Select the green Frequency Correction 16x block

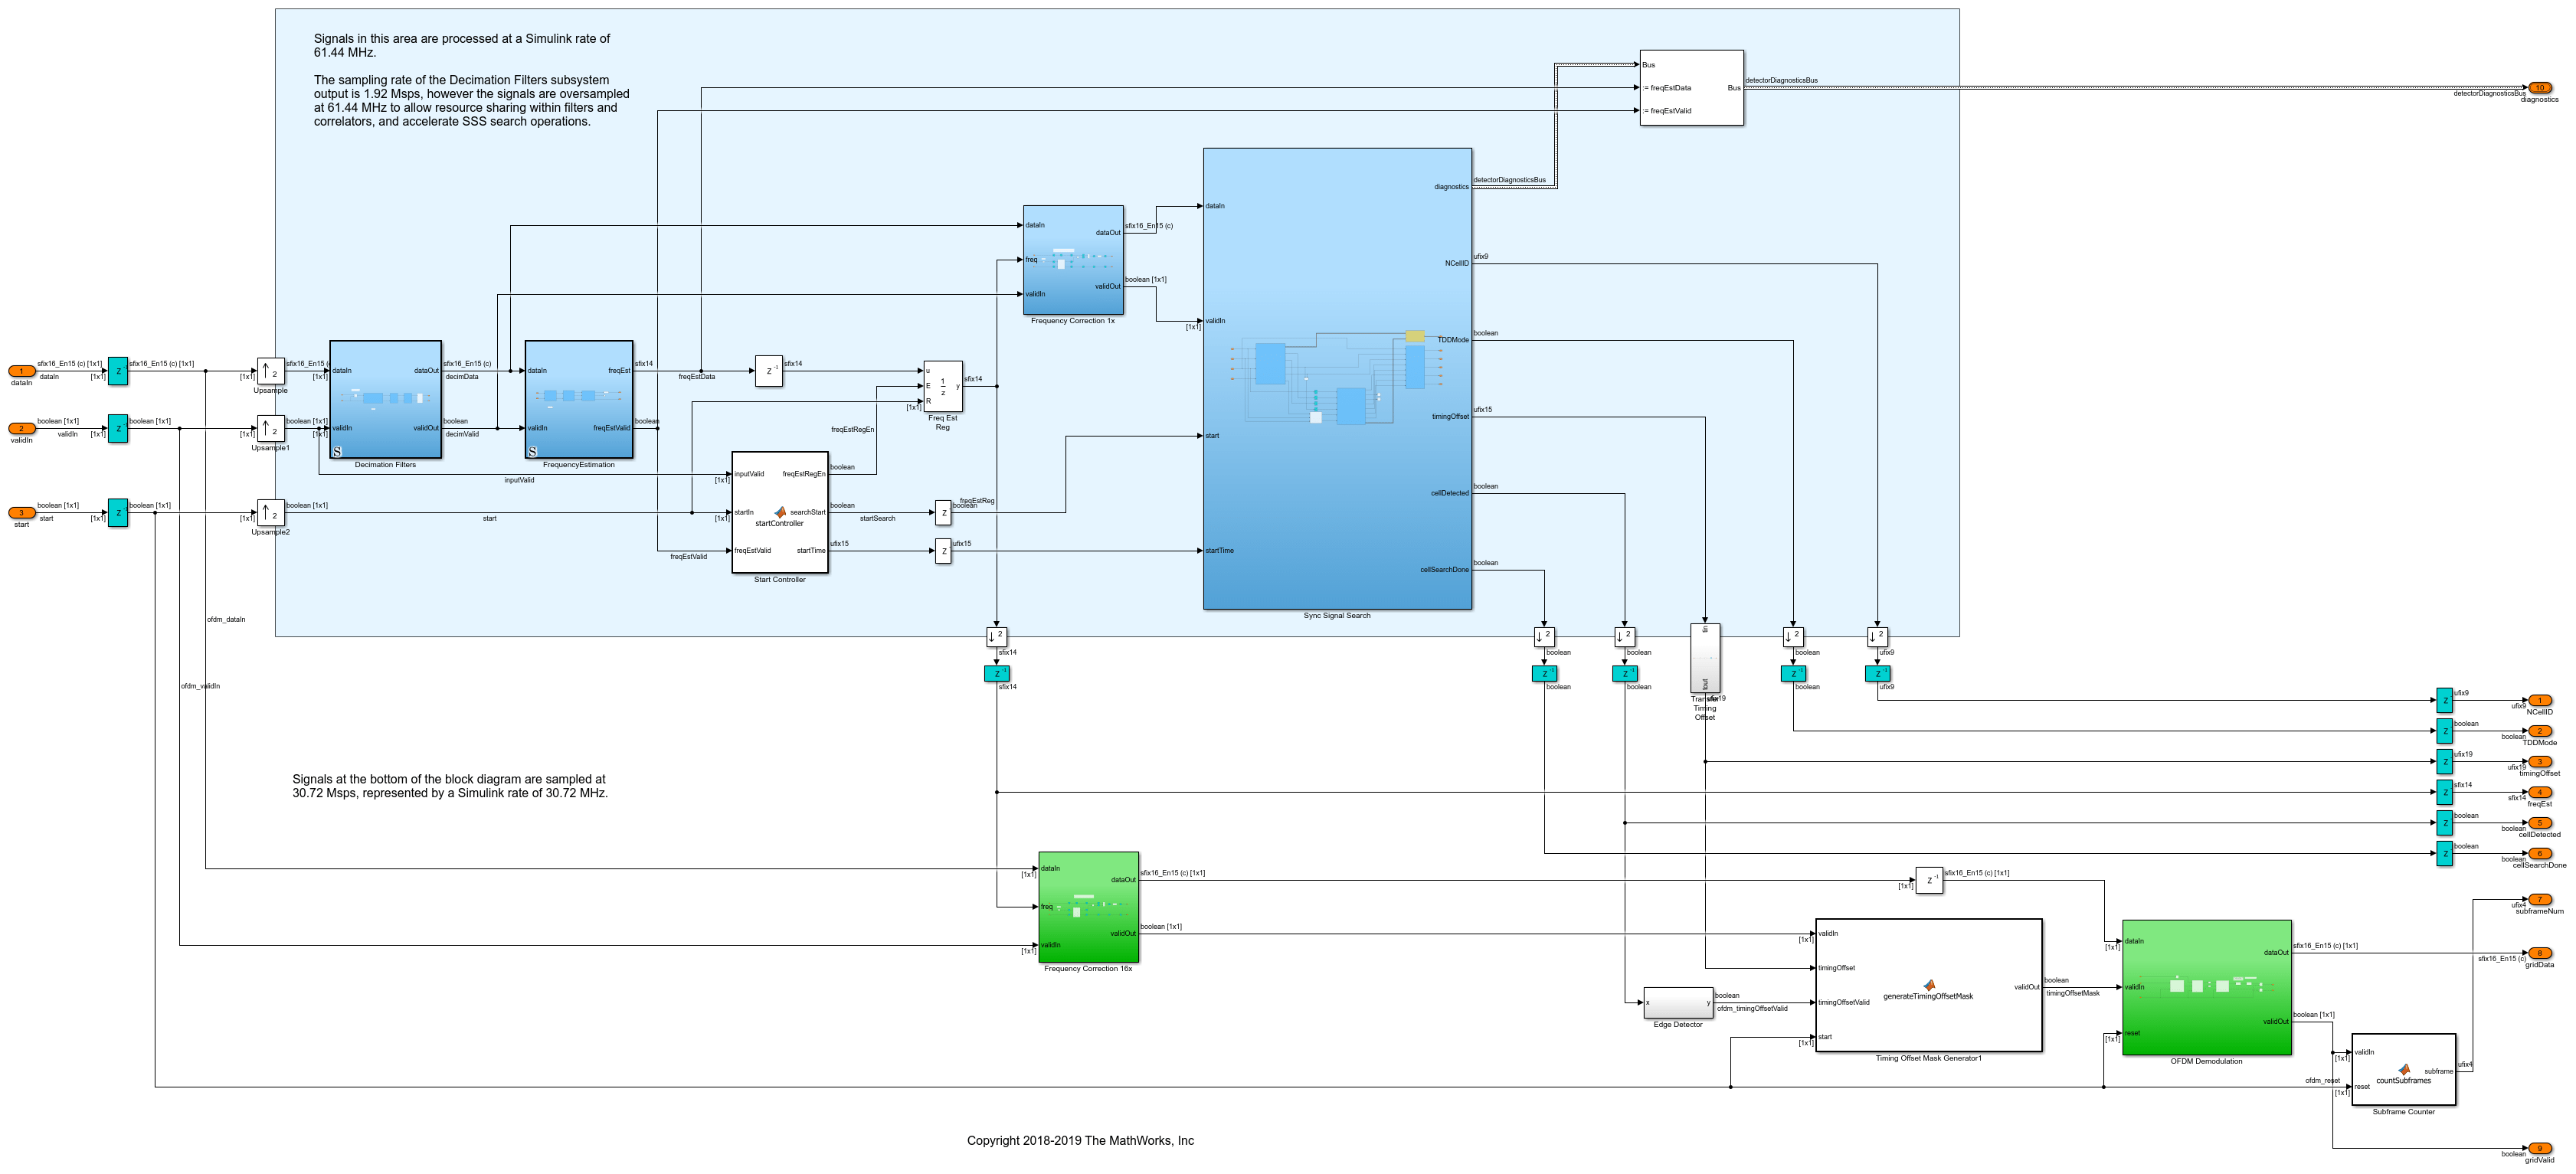pos(1088,906)
